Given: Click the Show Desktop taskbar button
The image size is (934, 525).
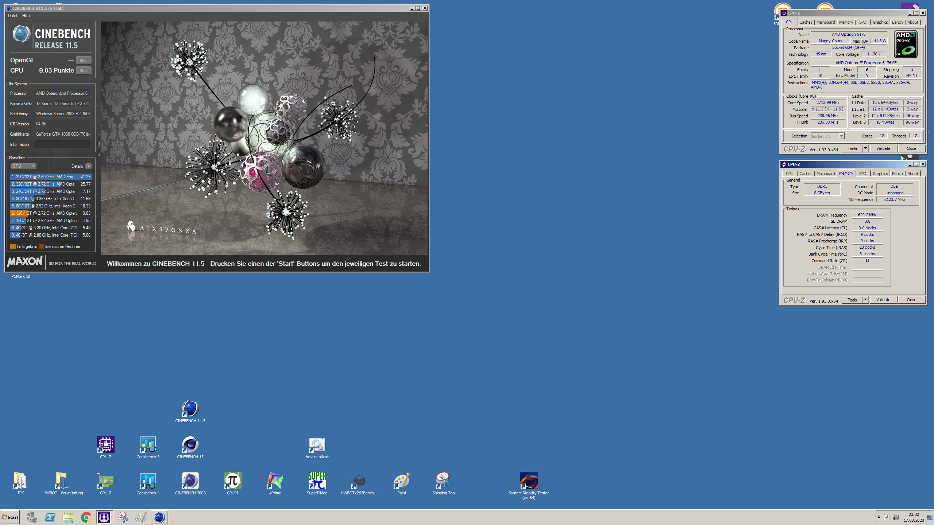Looking at the screenshot, I should [930, 517].
